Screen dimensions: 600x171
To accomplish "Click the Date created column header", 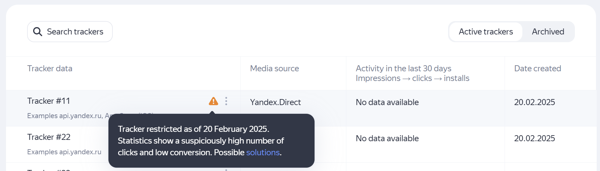I will pos(537,69).
